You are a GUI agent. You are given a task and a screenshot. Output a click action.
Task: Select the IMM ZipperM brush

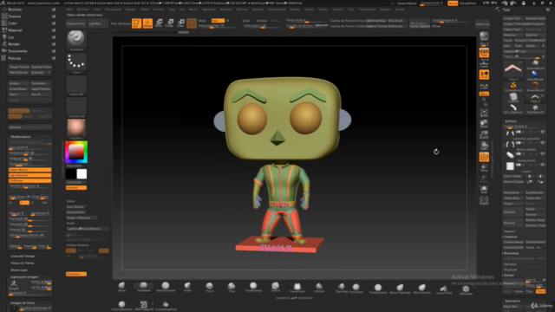(144, 305)
